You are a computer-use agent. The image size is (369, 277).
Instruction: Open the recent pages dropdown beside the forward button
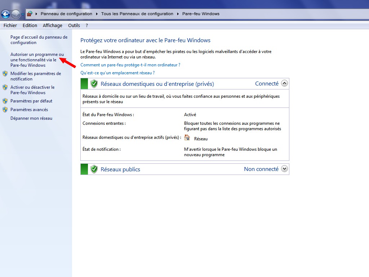click(x=23, y=14)
